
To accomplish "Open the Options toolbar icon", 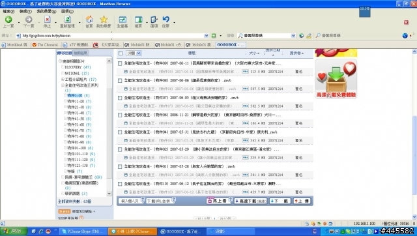I will click(154, 20).
